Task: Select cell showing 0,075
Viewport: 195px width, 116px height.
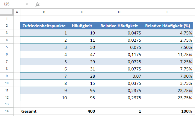Action: (119, 47)
